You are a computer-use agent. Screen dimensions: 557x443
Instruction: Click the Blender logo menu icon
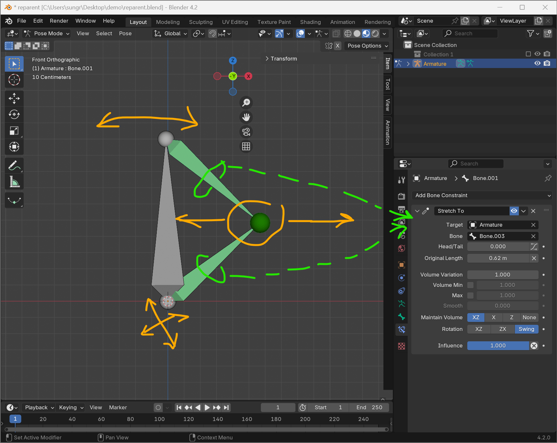(9, 21)
